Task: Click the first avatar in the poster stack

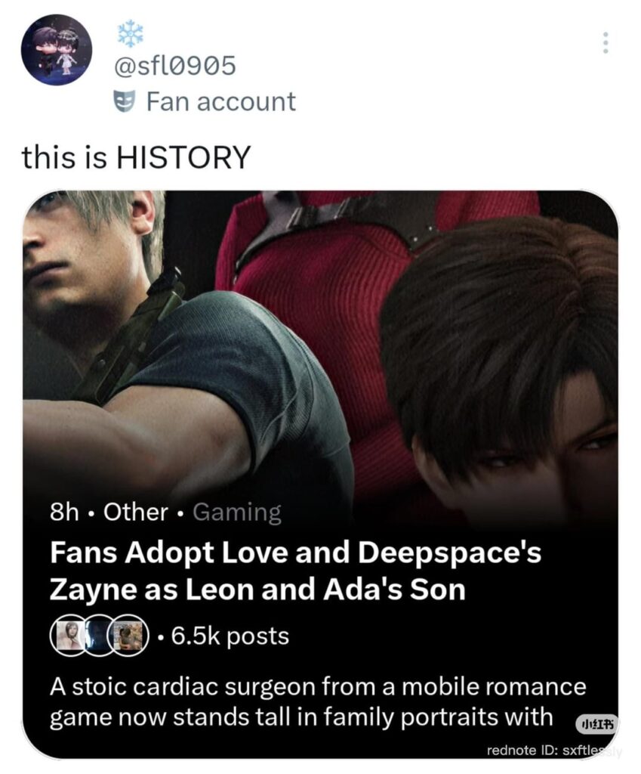Action: coord(69,636)
